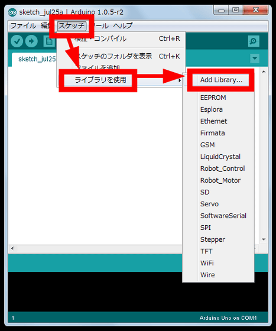276x331 pixels.
Task: Select the Servo library
Action: (x=218, y=204)
